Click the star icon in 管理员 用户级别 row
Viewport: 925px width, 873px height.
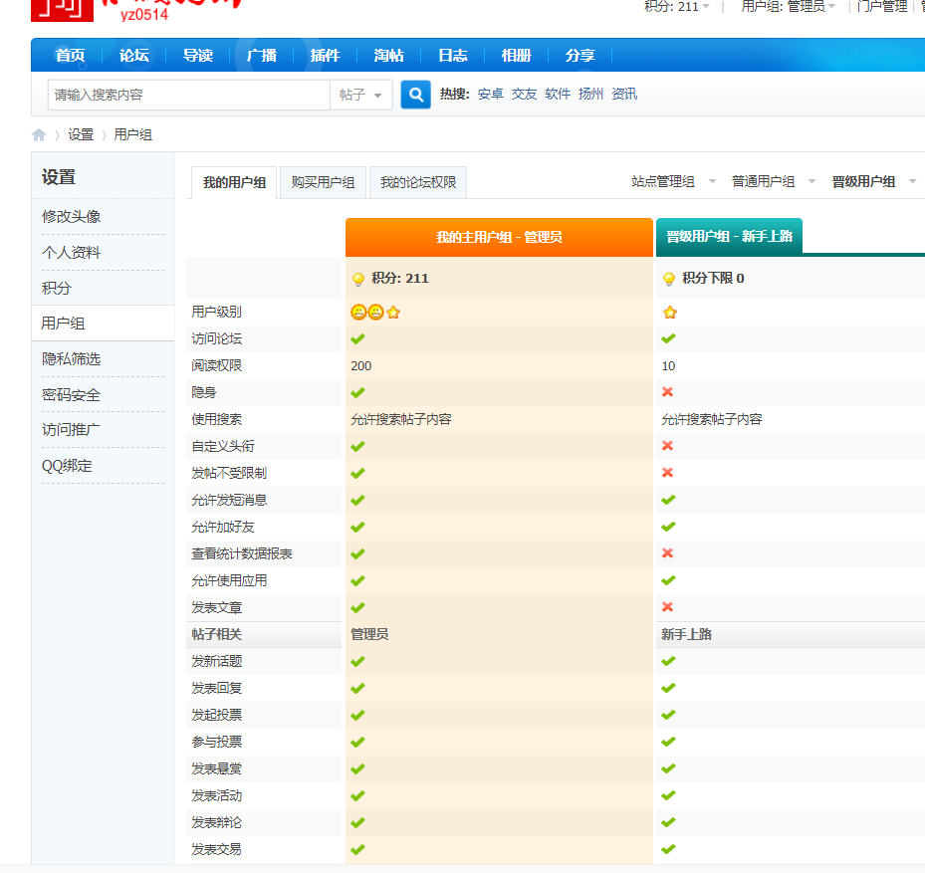pos(393,312)
